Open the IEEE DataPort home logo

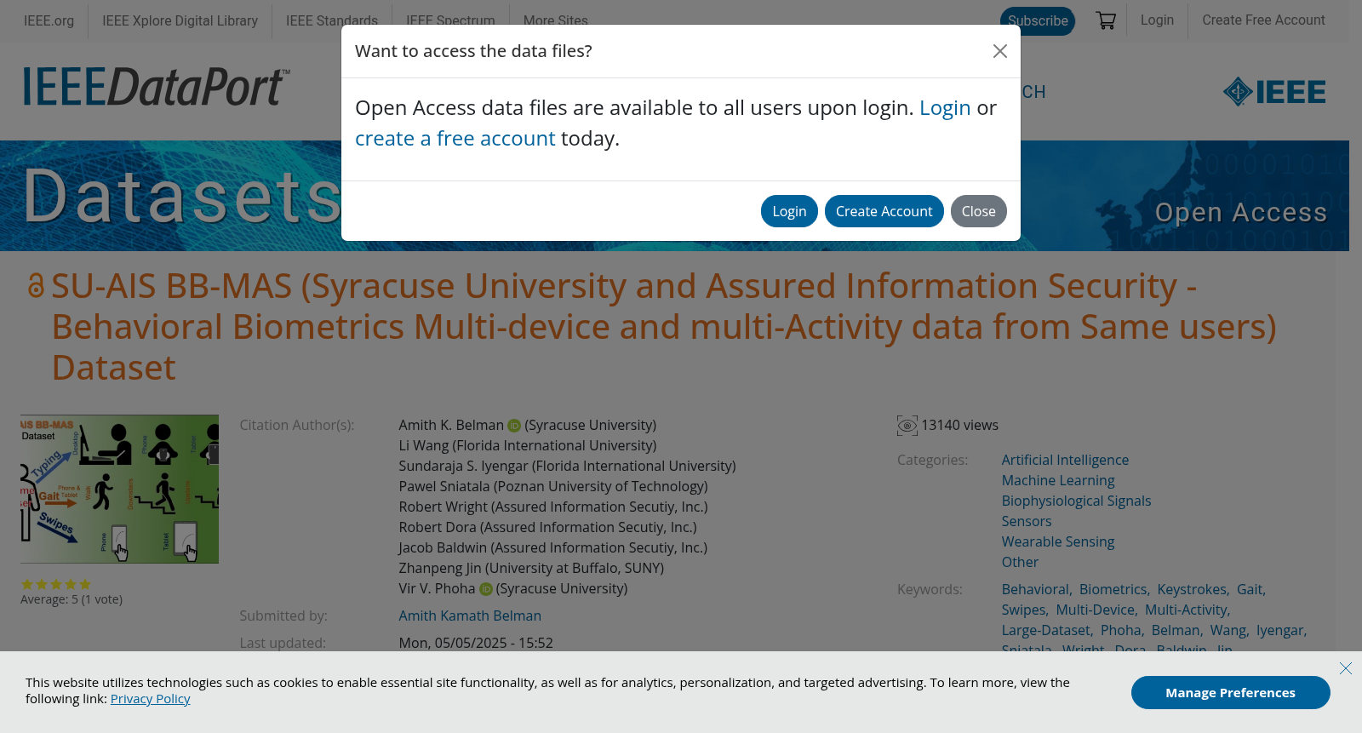[x=157, y=86]
